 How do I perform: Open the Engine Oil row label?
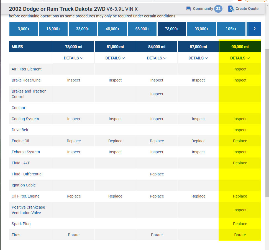(20, 141)
